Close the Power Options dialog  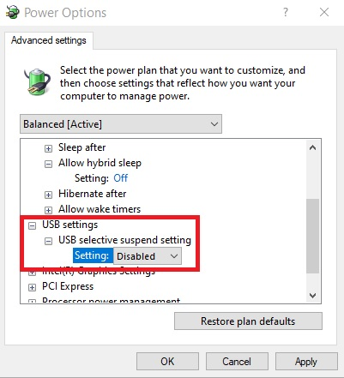coord(324,12)
